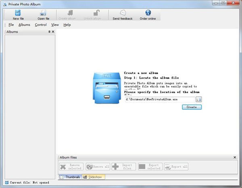The image size is (242, 188).
Task: Click the Remove selected button
Action: click(71, 167)
